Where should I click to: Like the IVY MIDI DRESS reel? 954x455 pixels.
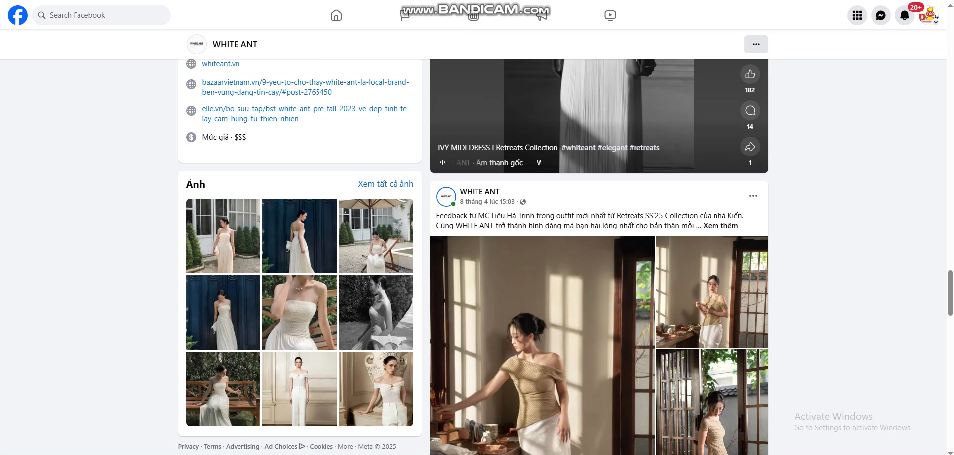click(x=750, y=74)
